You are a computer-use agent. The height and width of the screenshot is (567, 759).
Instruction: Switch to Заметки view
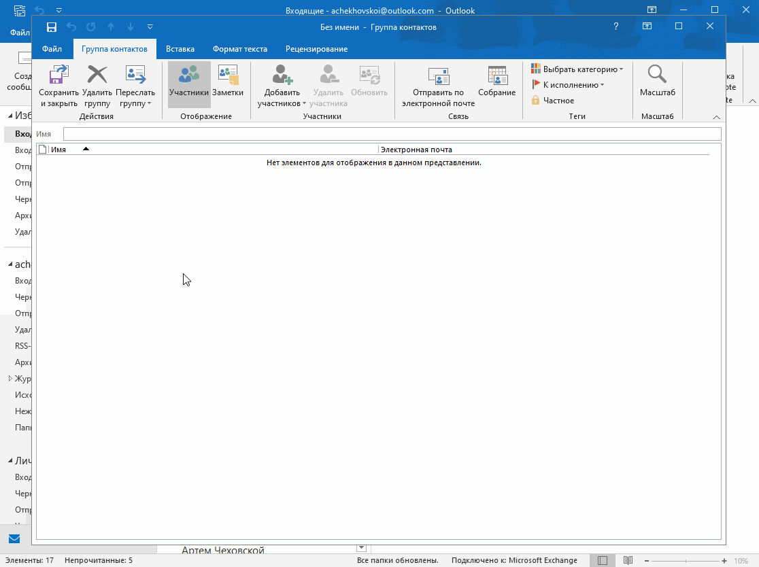click(228, 85)
